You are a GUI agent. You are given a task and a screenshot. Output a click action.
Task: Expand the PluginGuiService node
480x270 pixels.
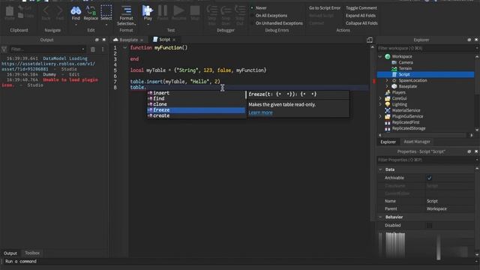tap(380, 117)
